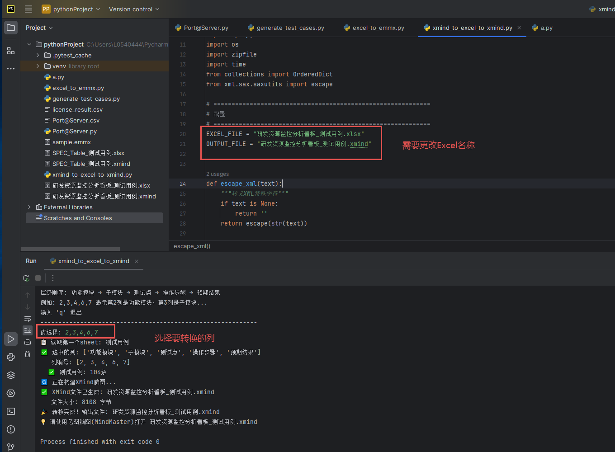Image resolution: width=615 pixels, height=452 pixels.
Task: Switch to excel_to_emmx.py tab
Action: (x=374, y=28)
